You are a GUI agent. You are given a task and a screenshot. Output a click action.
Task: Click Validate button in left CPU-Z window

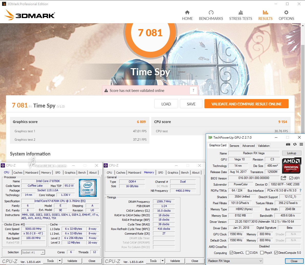(72, 261)
